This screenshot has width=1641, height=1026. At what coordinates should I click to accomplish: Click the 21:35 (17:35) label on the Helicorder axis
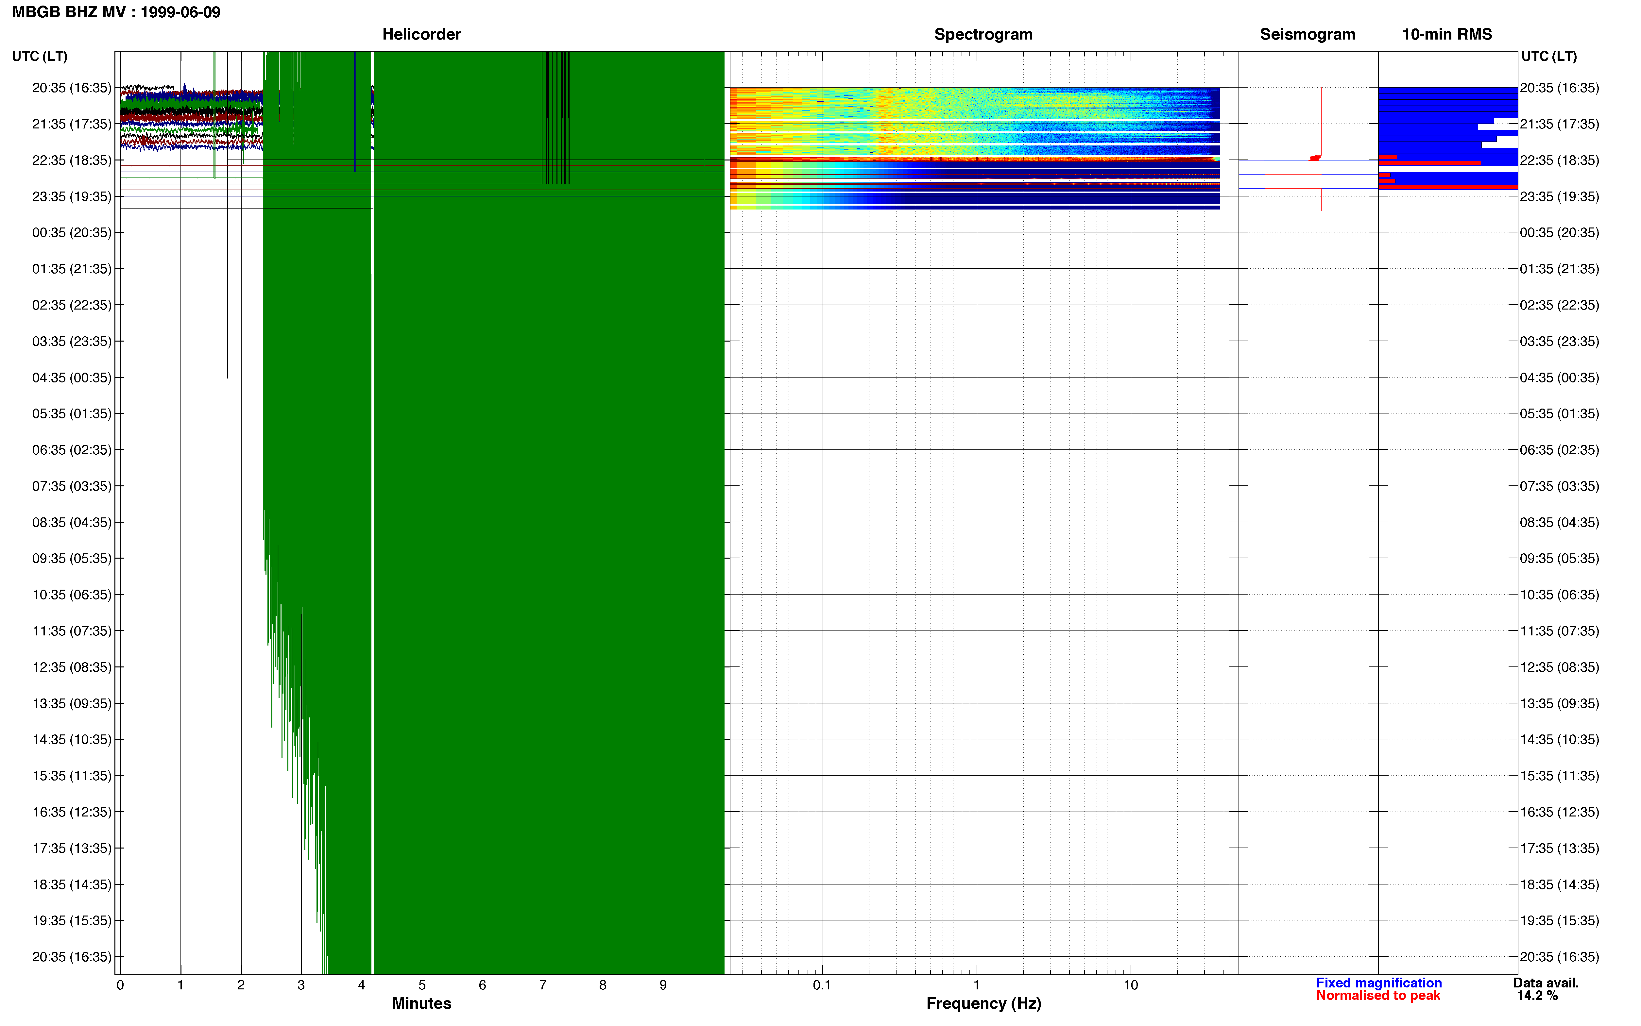[x=72, y=124]
